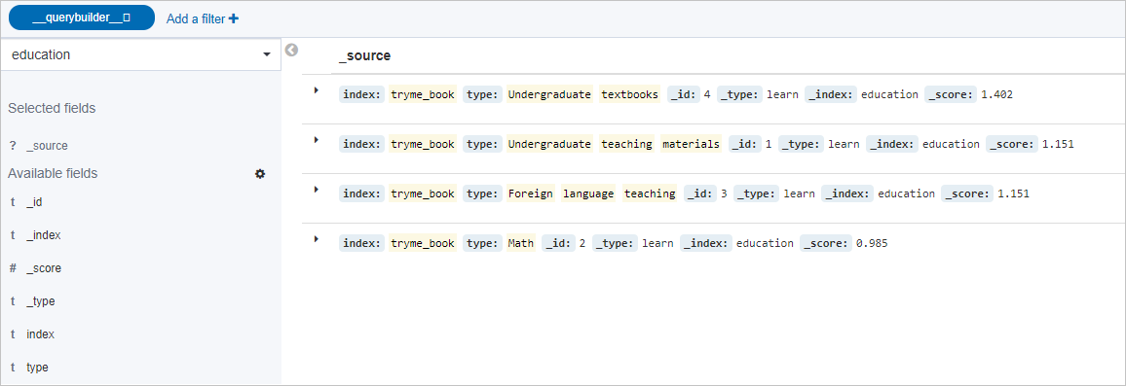Open the Available fields gear settings
Viewport: 1126px width, 386px height.
click(260, 174)
